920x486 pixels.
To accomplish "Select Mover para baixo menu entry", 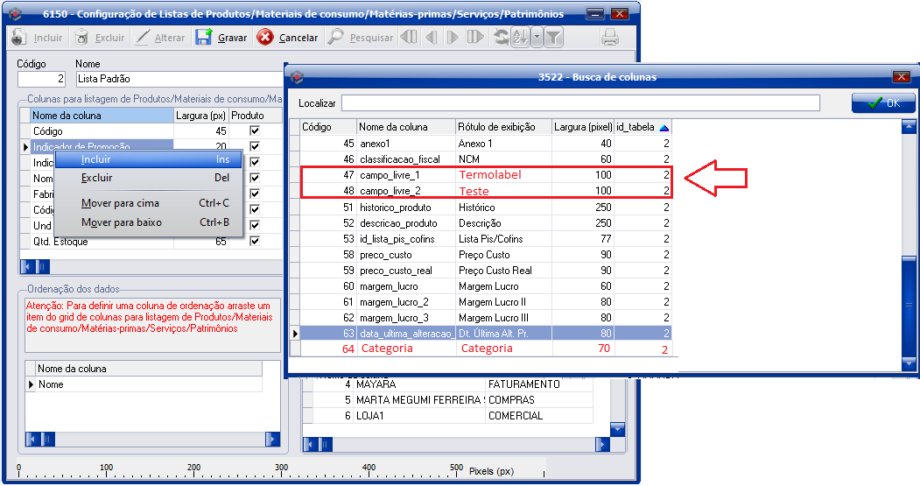I will point(122,222).
